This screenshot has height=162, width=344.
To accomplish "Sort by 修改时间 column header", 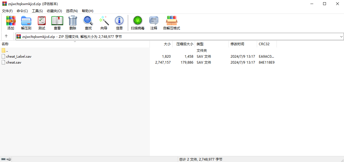I will (x=243, y=44).
